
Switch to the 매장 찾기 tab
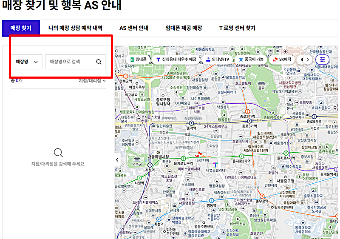(x=21, y=28)
